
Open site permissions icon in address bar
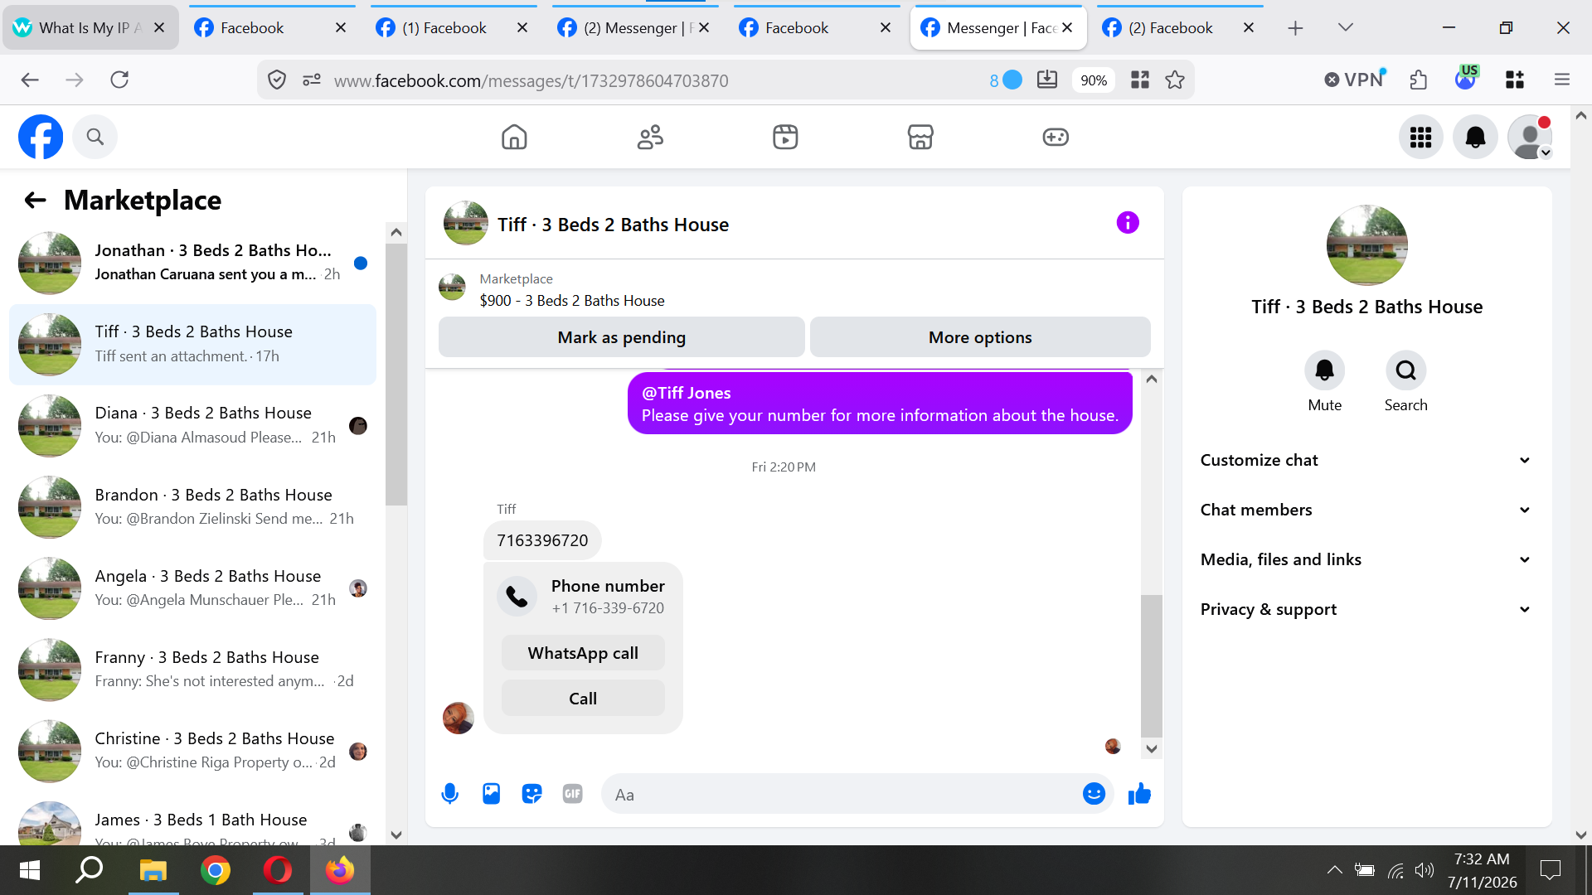(x=312, y=80)
